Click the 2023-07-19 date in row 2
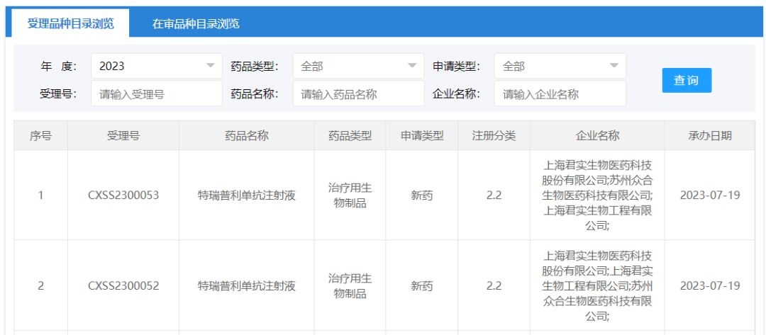Viewport: 766px width, 335px height. [x=709, y=286]
